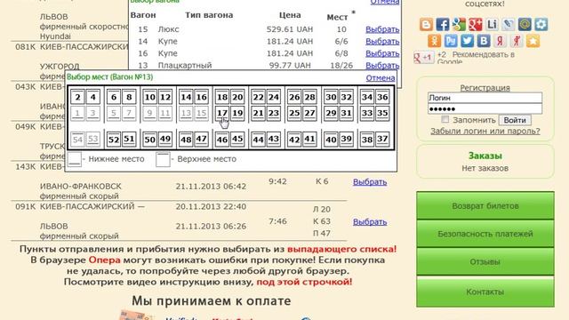Click the Нижнее место legend box
Screen dimensions: 569x320
point(75,159)
